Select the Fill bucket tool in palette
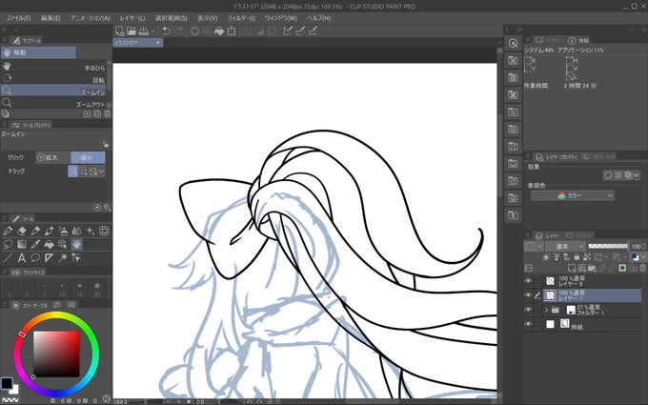This screenshot has height=405, width=648. click(x=49, y=245)
